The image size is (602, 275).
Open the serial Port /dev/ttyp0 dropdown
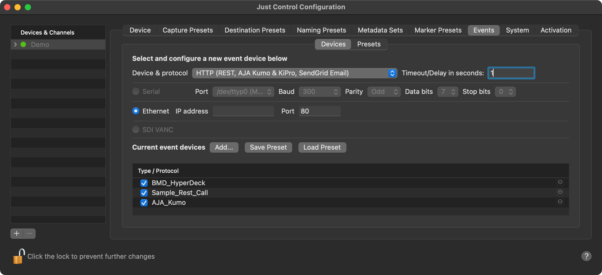pyautogui.click(x=243, y=92)
